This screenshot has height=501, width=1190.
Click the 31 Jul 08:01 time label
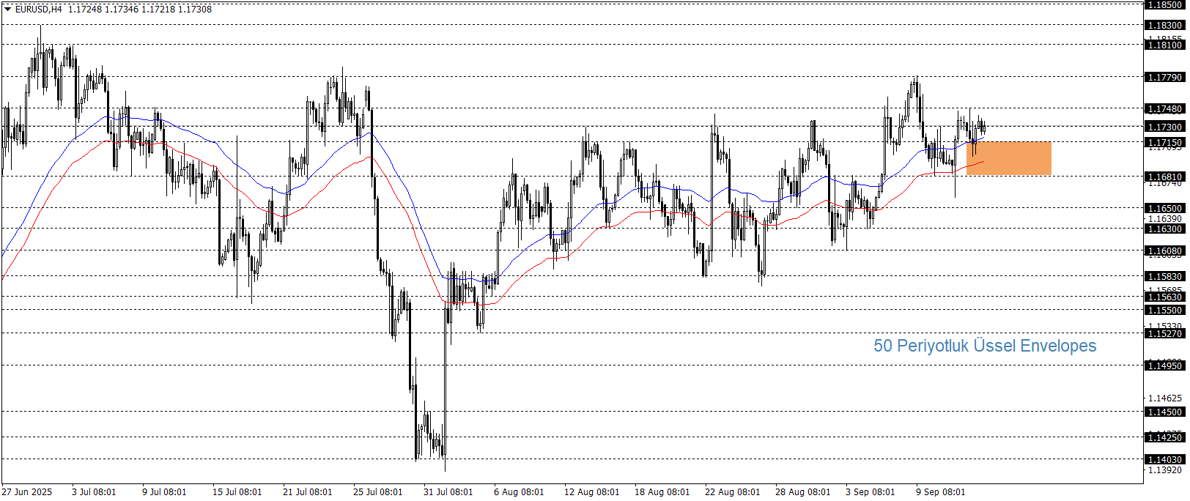tap(448, 491)
